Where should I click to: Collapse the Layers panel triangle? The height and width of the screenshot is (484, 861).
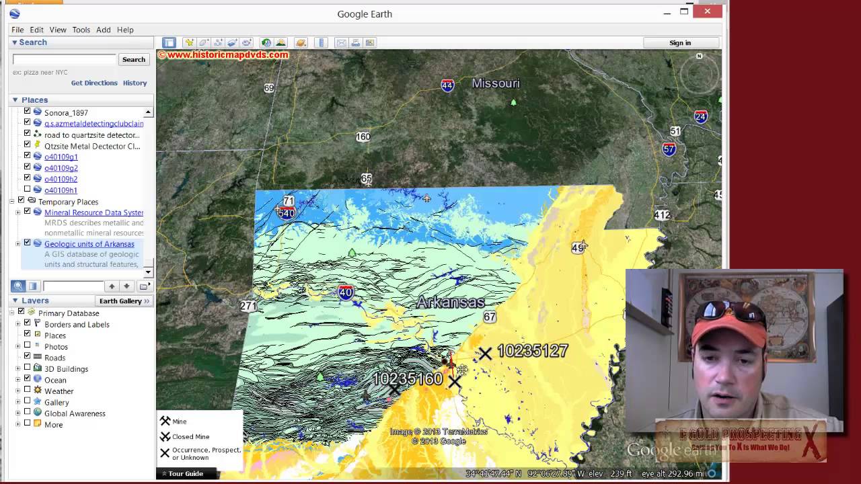[x=14, y=300]
